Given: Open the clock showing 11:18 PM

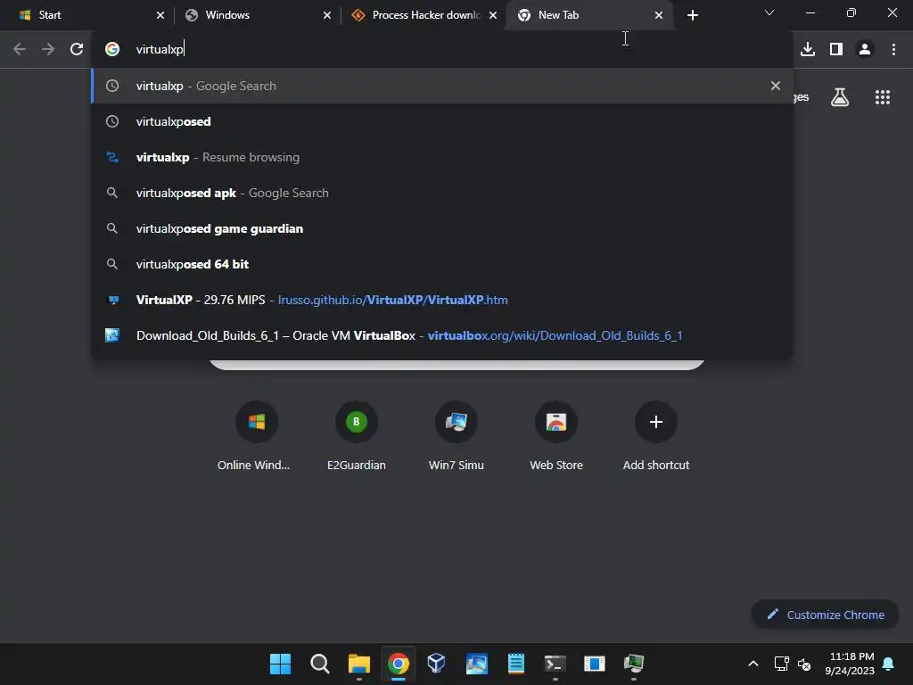Looking at the screenshot, I should (x=850, y=664).
